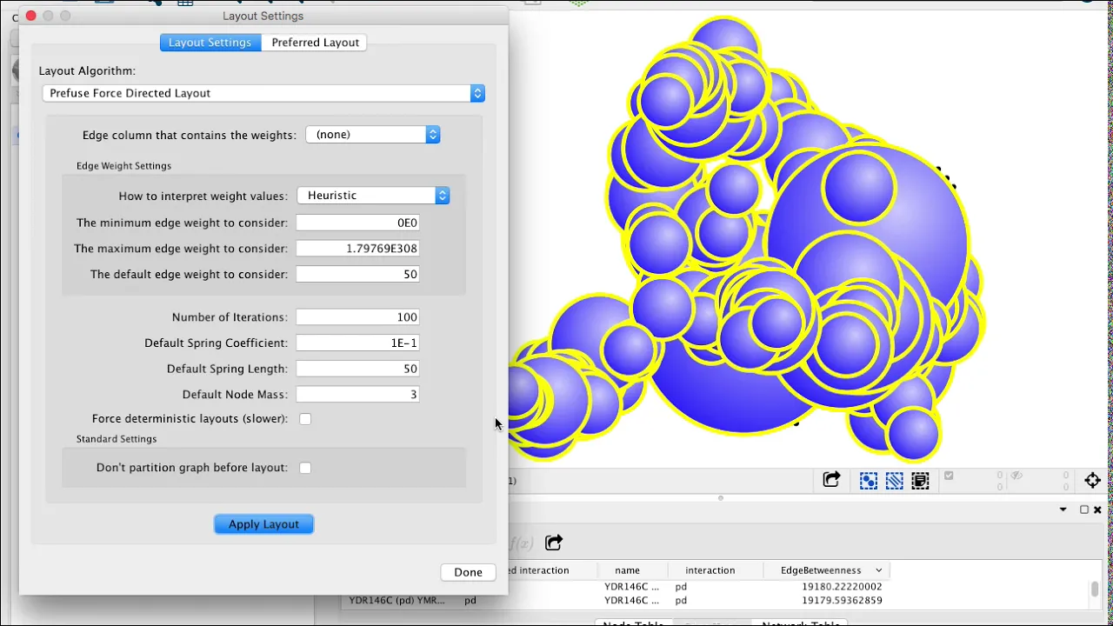Click the 'YDR146C (pd) YMR...' cell below the dialog
This screenshot has height=626, width=1113.
[x=397, y=600]
